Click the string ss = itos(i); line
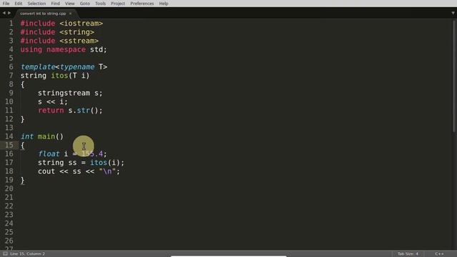 coord(81,163)
